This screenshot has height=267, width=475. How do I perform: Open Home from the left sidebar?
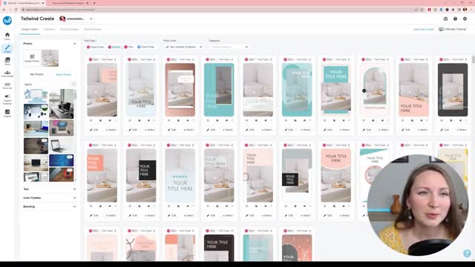(x=7, y=36)
